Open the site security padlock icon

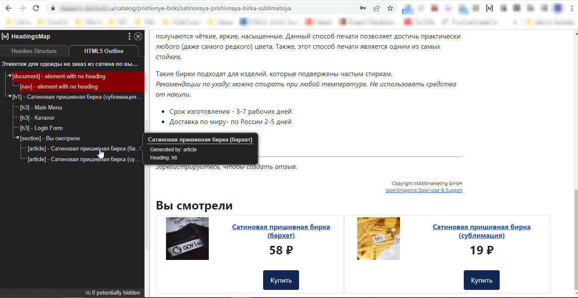click(x=53, y=8)
